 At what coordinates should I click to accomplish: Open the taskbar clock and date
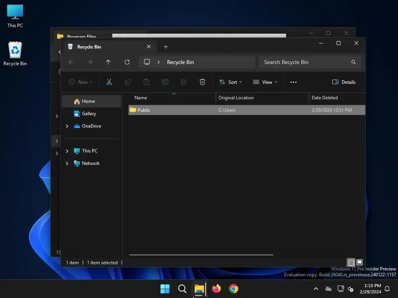(370, 289)
